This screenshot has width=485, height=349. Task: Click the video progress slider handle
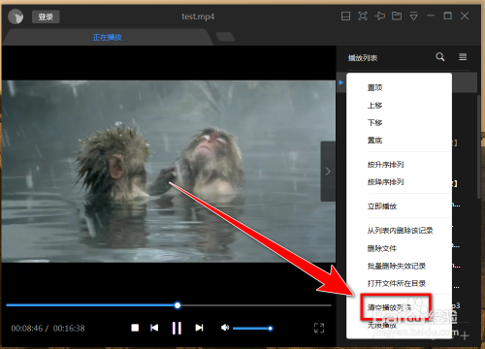click(178, 305)
